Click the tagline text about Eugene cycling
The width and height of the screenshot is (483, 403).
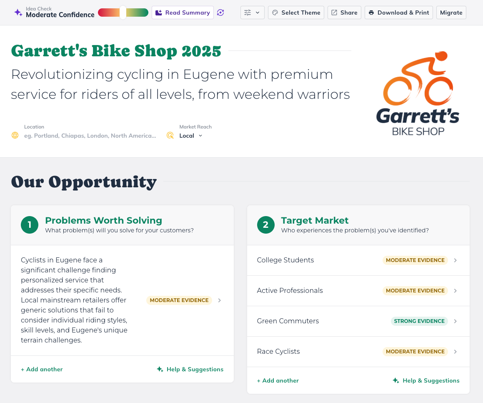pos(180,84)
